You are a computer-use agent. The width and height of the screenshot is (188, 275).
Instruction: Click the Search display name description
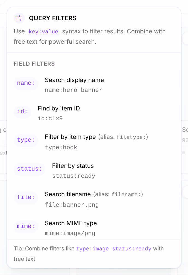click(x=74, y=80)
